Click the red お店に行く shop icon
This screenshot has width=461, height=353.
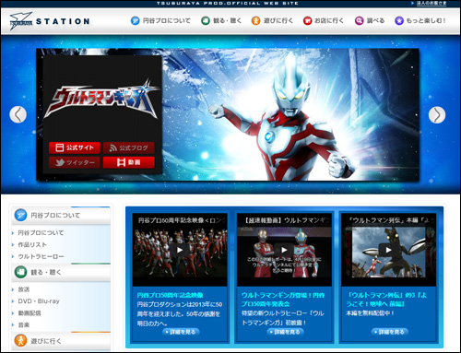[x=307, y=21]
